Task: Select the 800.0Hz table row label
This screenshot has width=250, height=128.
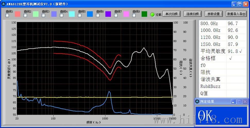Action: [209, 24]
